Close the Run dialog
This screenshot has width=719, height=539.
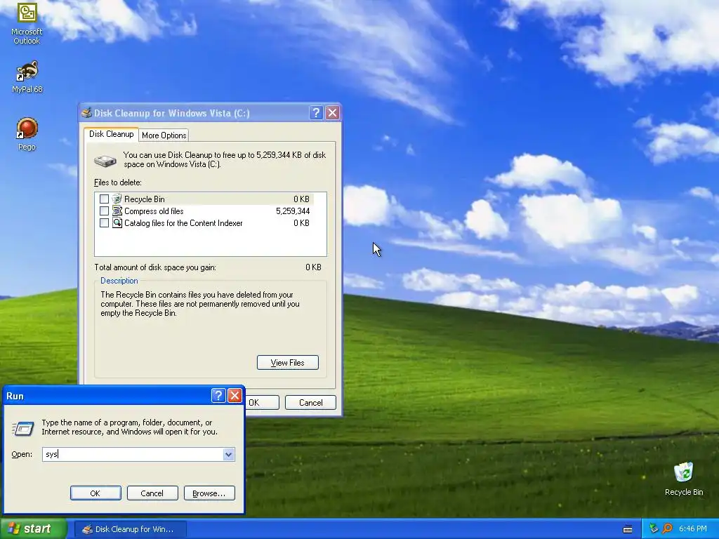(x=235, y=396)
